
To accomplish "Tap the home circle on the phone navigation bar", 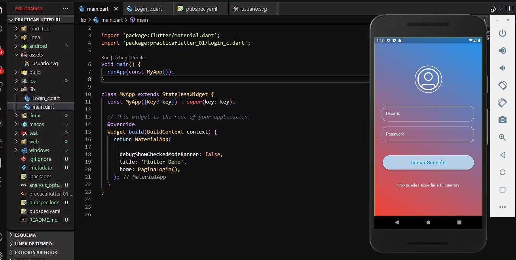I will pyautogui.click(x=428, y=222).
